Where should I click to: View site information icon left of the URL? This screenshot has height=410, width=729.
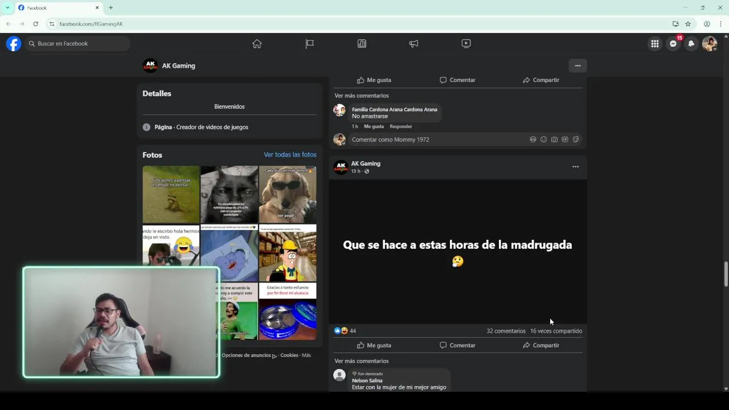click(x=52, y=24)
